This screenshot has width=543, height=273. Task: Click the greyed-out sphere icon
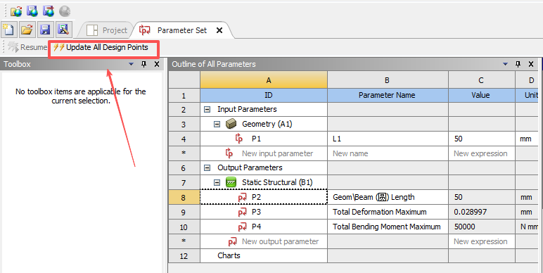(x=65, y=11)
